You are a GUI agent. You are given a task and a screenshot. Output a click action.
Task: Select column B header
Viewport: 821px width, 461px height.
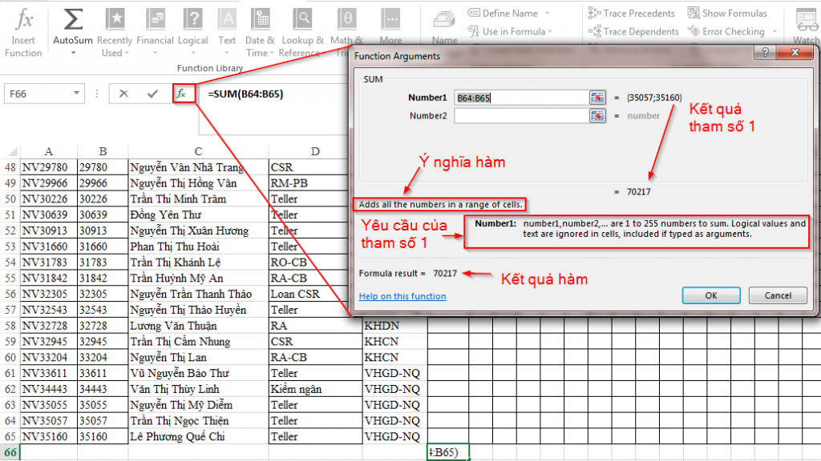click(103, 151)
